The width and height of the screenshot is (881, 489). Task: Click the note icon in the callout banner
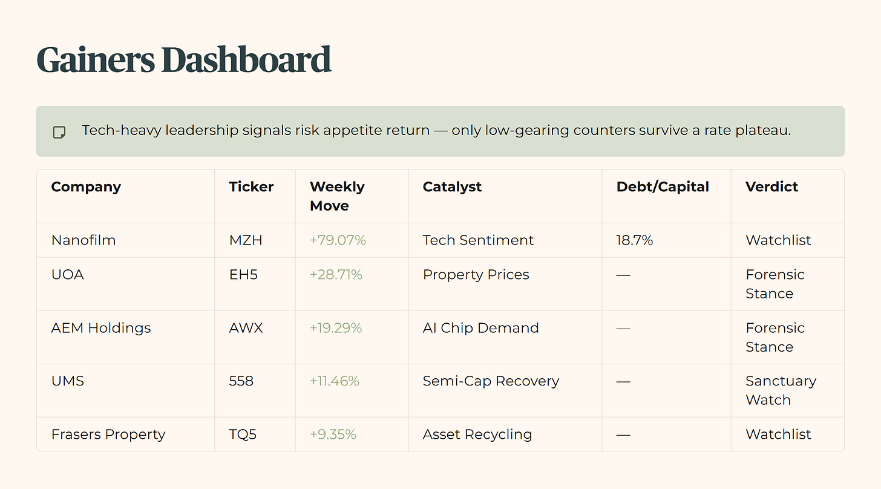(x=59, y=132)
